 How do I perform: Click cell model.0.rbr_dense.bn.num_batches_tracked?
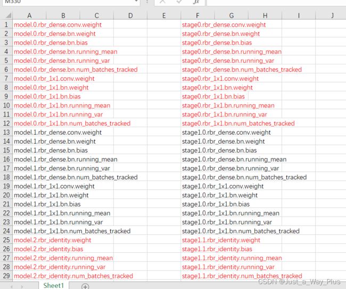(76, 70)
